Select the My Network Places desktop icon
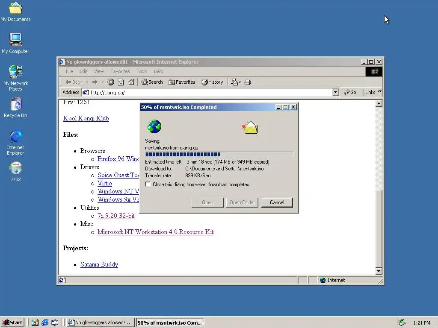438x328 pixels. pyautogui.click(x=15, y=78)
